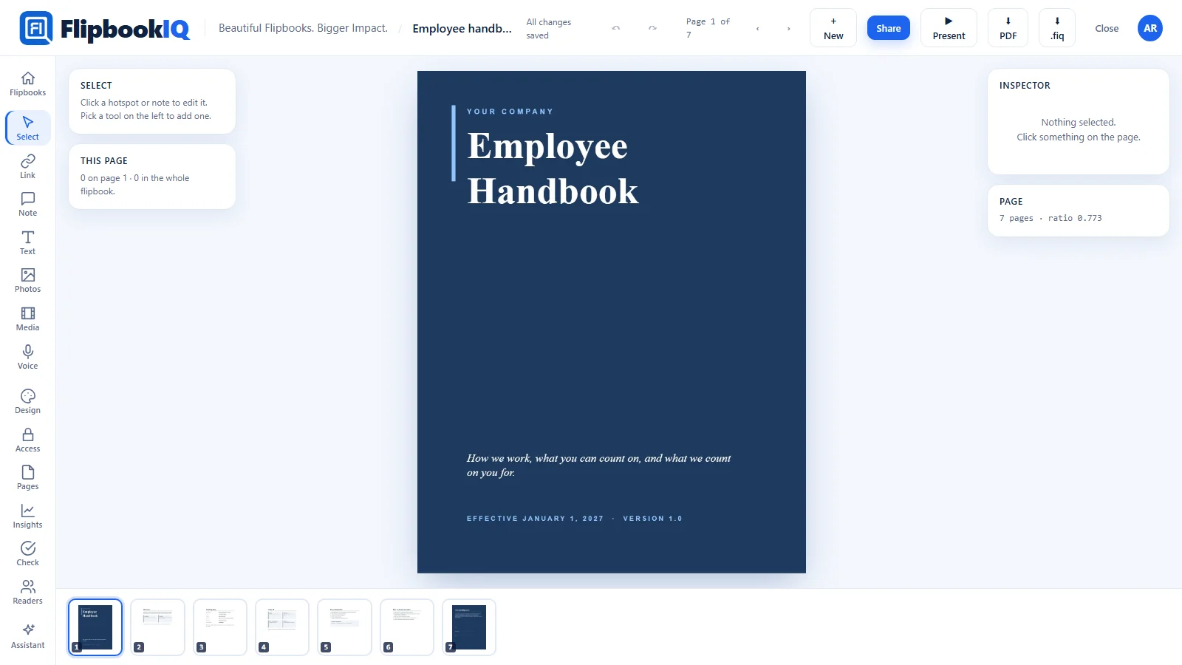
Task: Create a New flipbook
Action: pos(833,28)
